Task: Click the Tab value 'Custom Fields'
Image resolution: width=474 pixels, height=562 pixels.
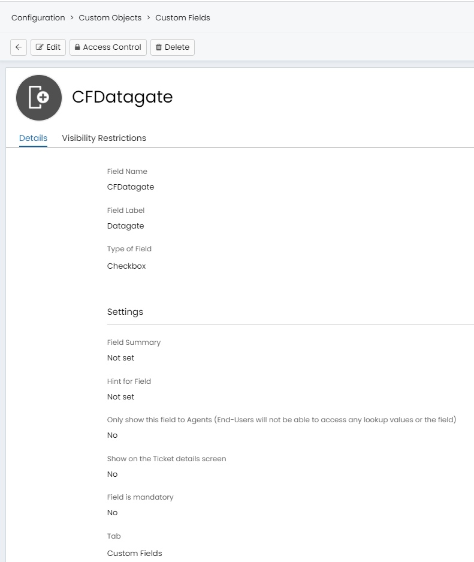Action: 134,554
